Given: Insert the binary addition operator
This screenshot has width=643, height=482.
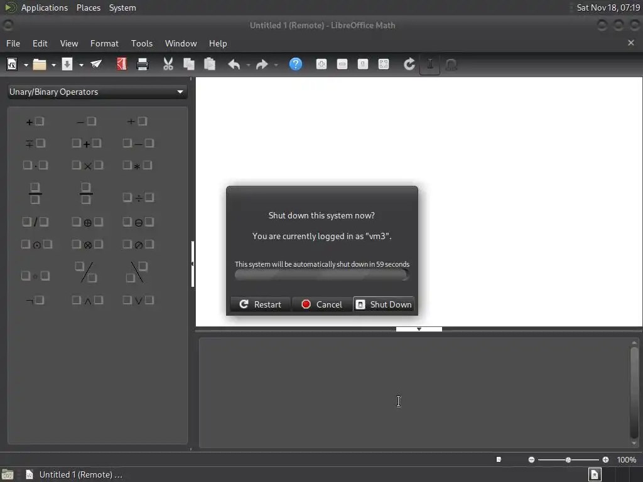Looking at the screenshot, I should (86, 143).
